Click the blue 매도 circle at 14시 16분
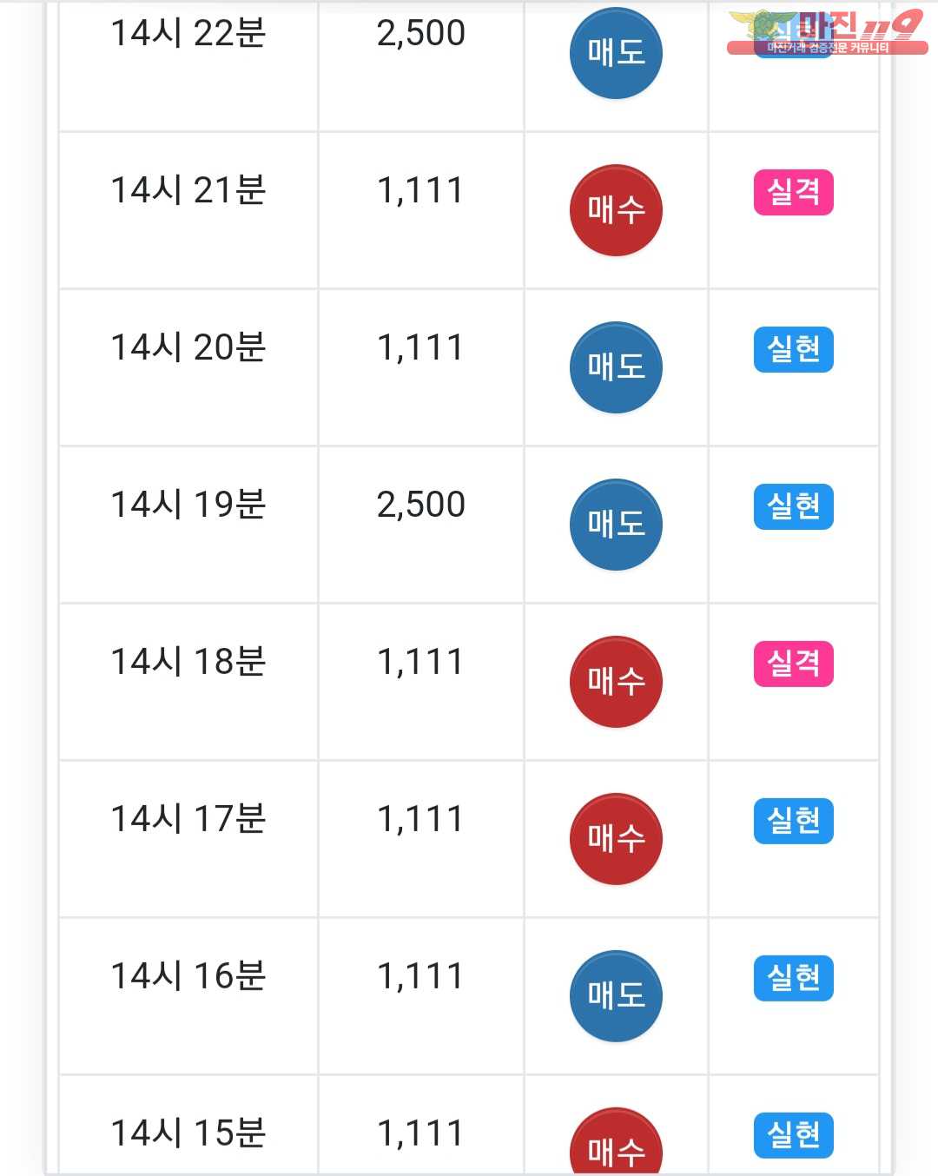 (x=616, y=996)
